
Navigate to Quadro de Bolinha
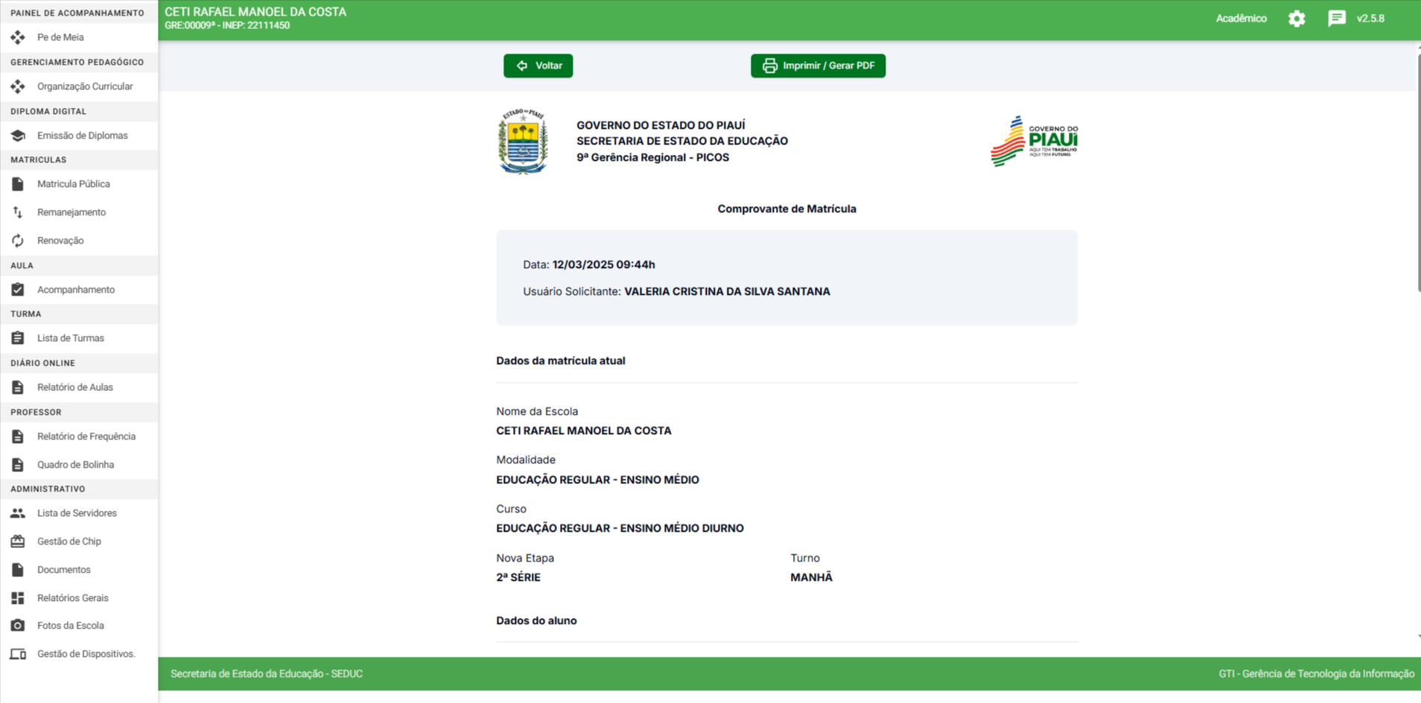point(75,465)
